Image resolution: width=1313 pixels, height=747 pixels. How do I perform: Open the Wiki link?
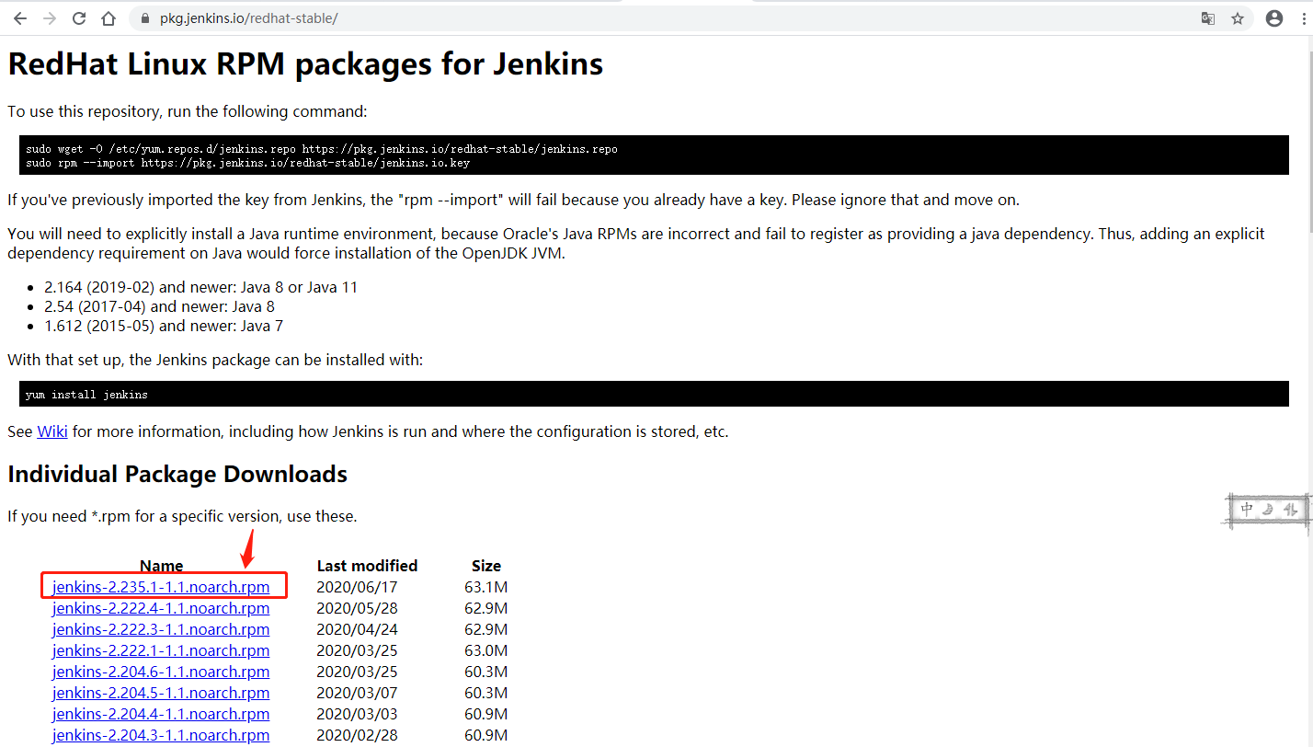pyautogui.click(x=51, y=431)
